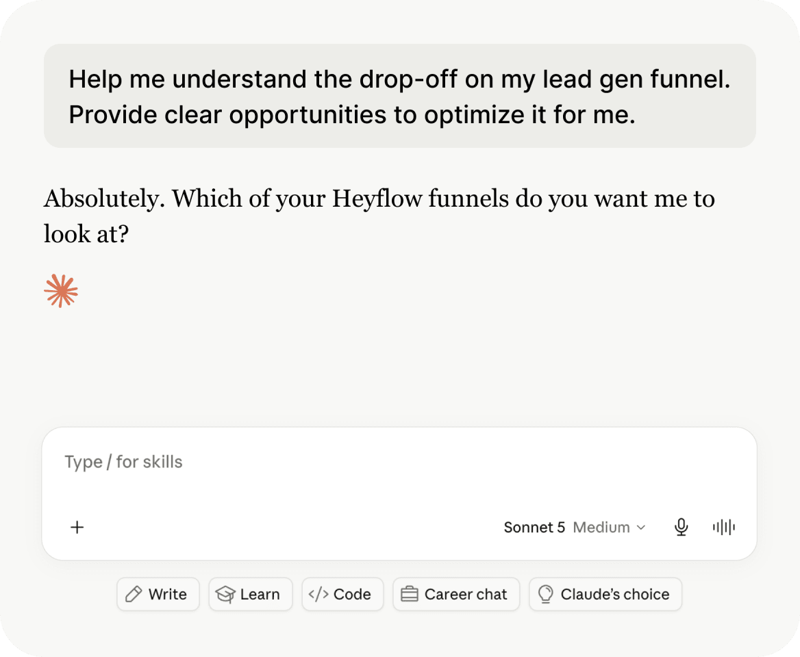Screen dimensions: 800x657
Task: Click the briefcase icon on Career chat
Action: (x=409, y=594)
